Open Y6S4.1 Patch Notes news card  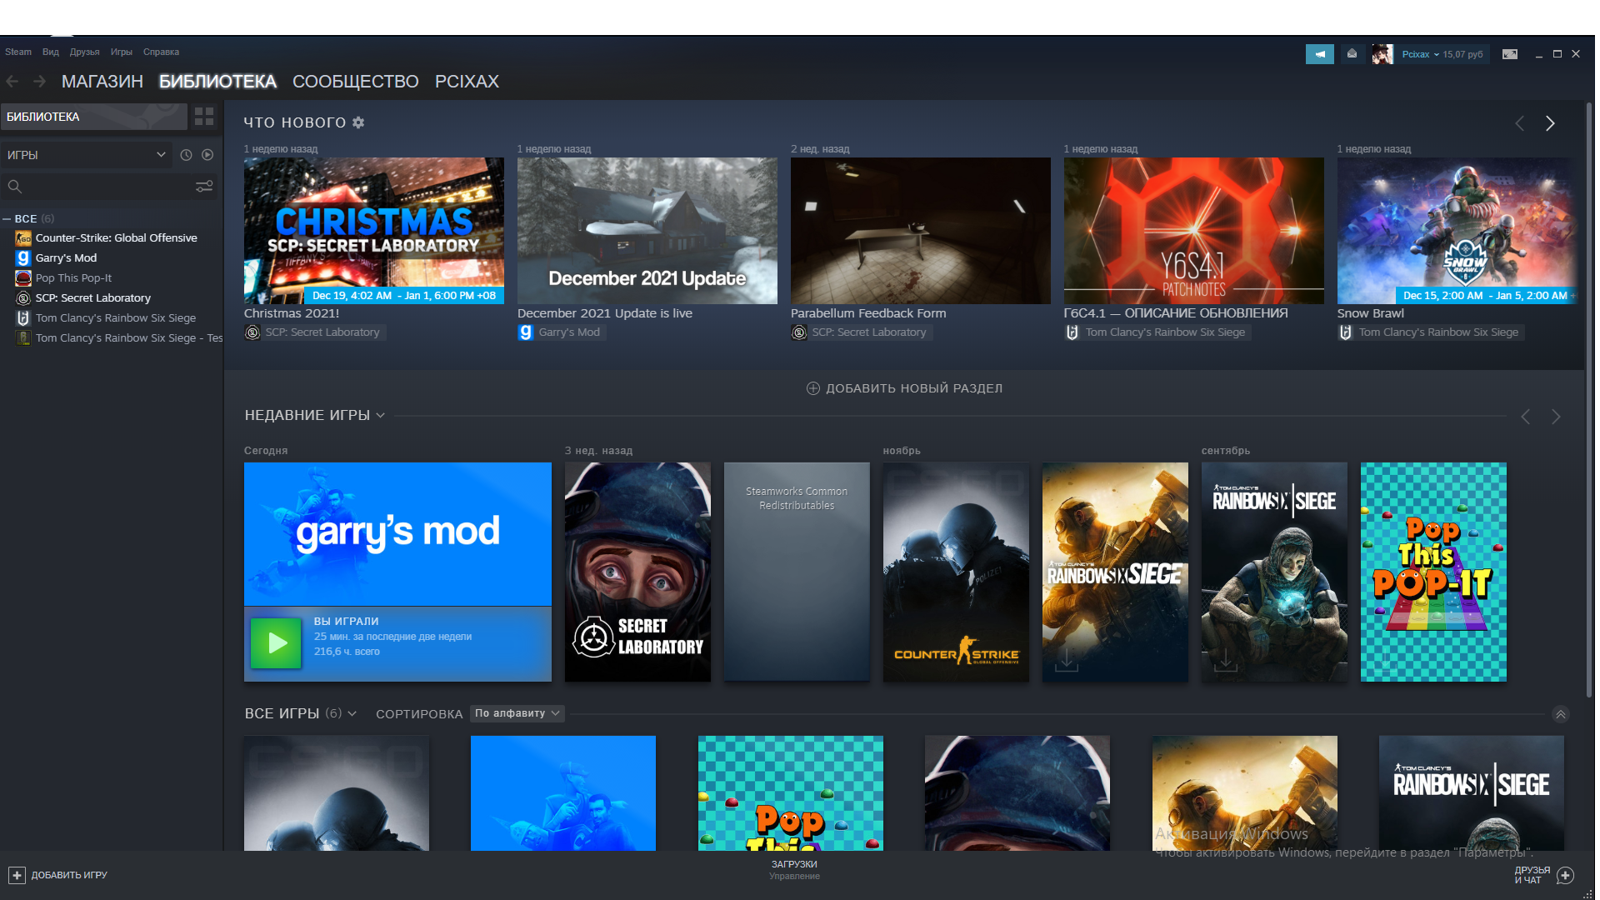pyautogui.click(x=1194, y=231)
